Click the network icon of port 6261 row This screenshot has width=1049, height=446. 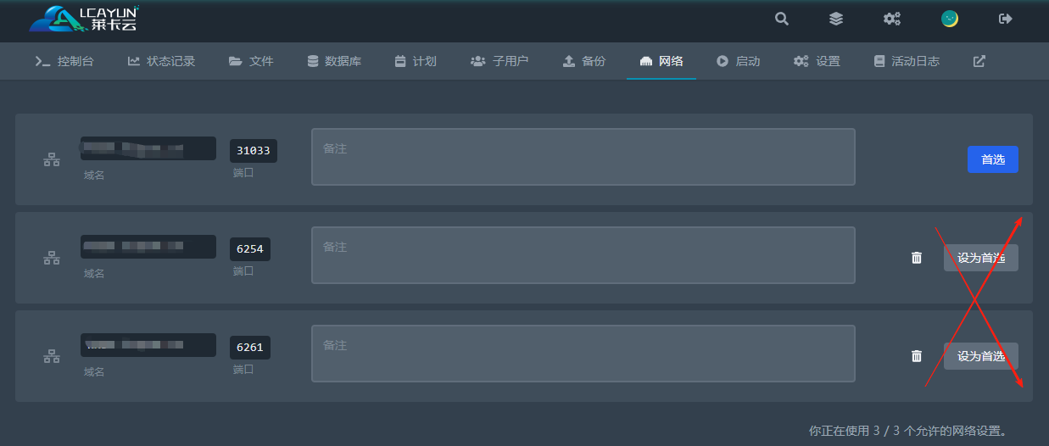52,356
